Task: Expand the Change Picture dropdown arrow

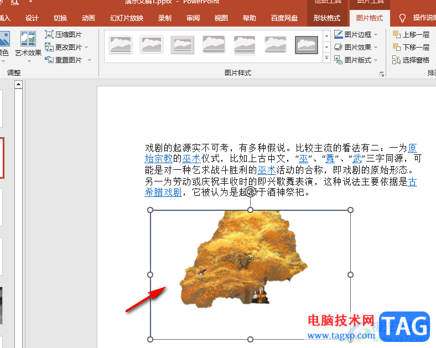Action: 86,47
